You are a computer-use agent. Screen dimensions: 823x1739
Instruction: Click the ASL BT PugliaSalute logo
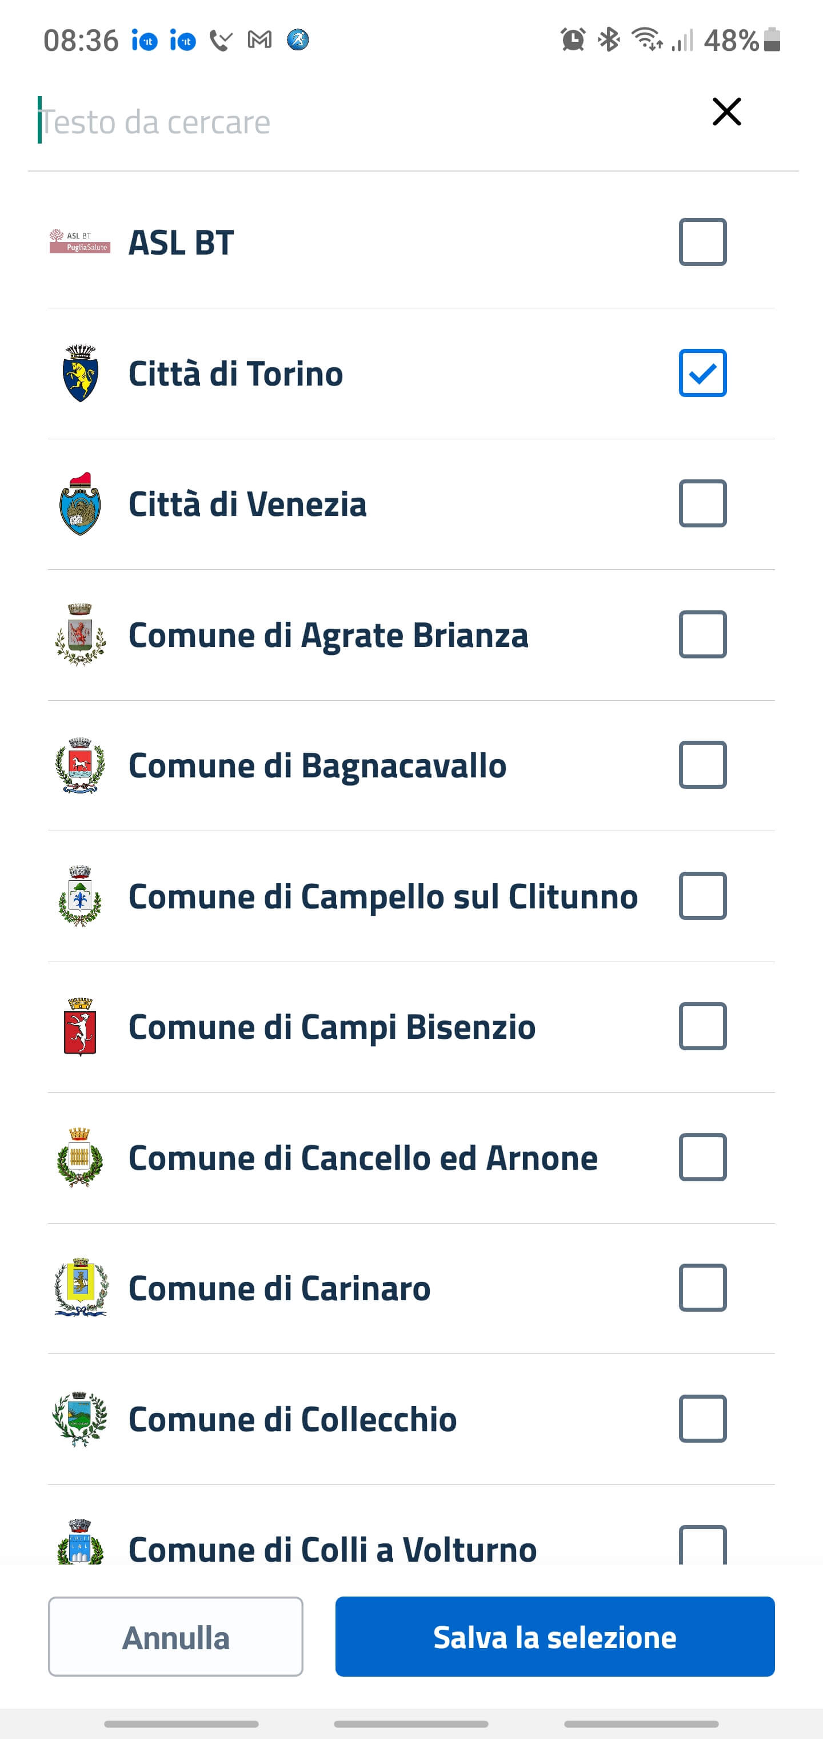tap(79, 241)
